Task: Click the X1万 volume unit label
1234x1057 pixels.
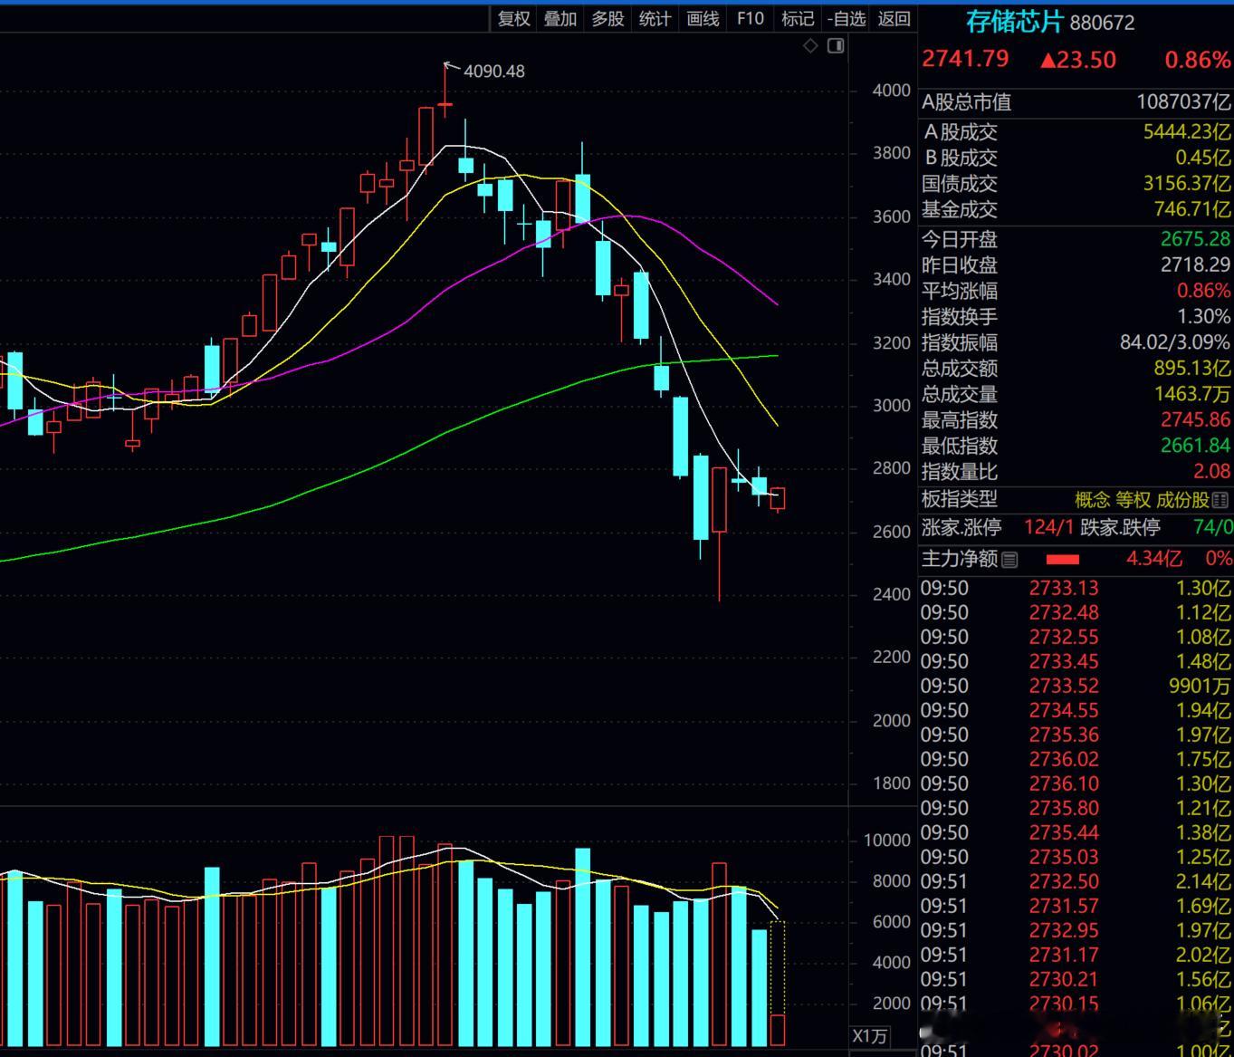Action: 869,1036
